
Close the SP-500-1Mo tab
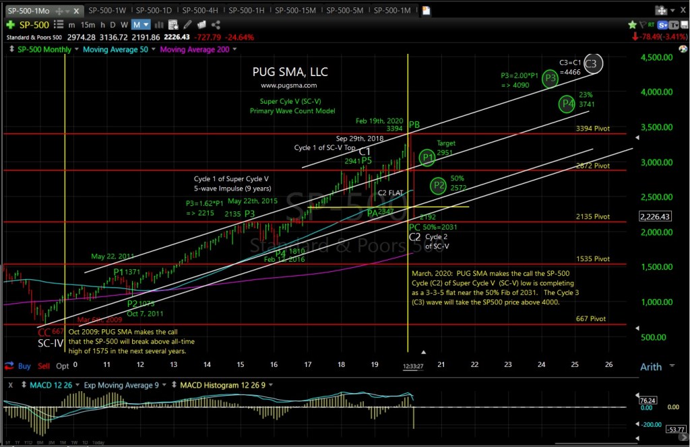[76, 11]
